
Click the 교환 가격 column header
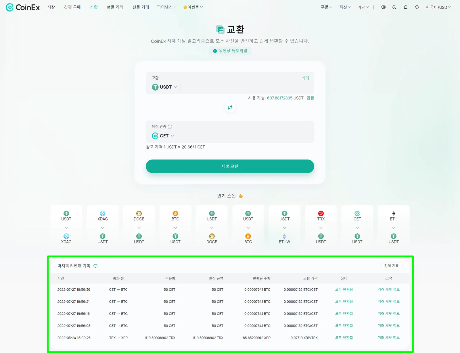310,278
